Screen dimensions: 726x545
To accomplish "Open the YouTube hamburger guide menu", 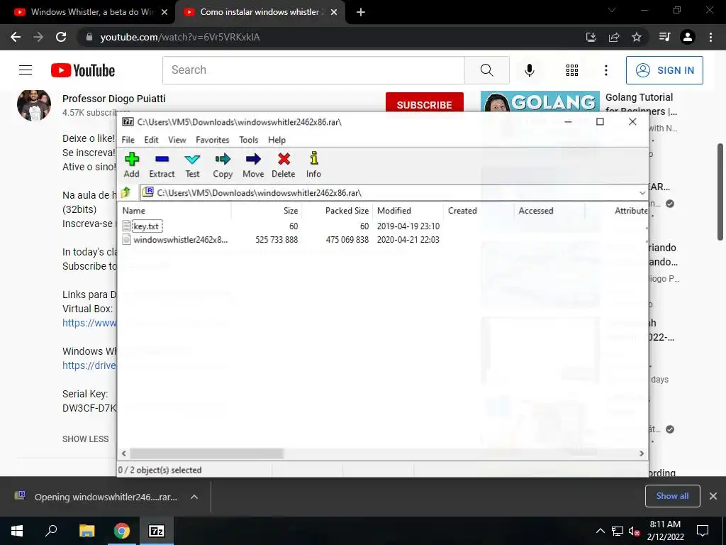I will tap(26, 70).
